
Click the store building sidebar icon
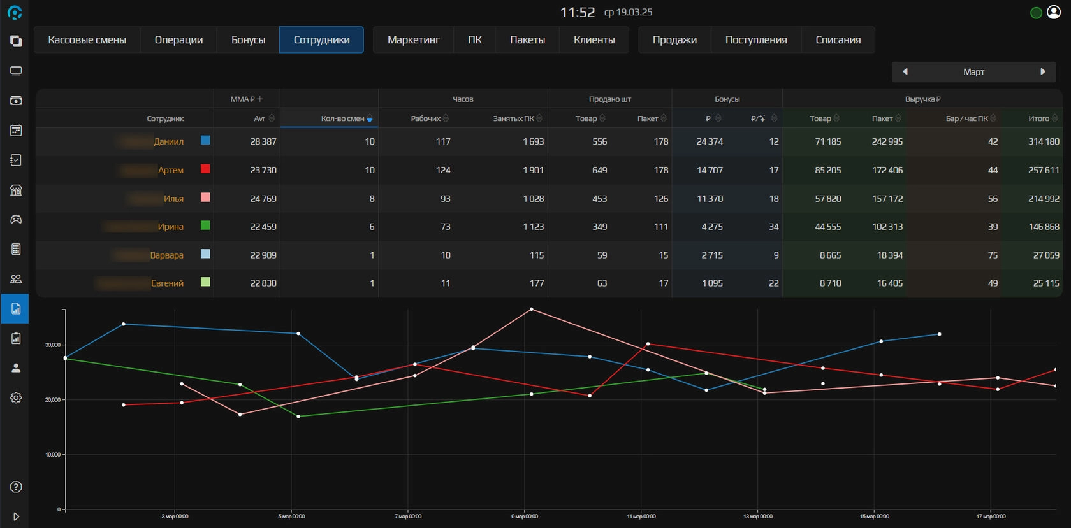pos(16,190)
